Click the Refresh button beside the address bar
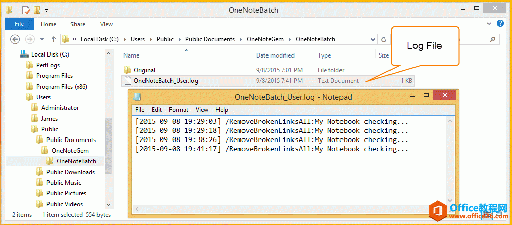 [383, 39]
